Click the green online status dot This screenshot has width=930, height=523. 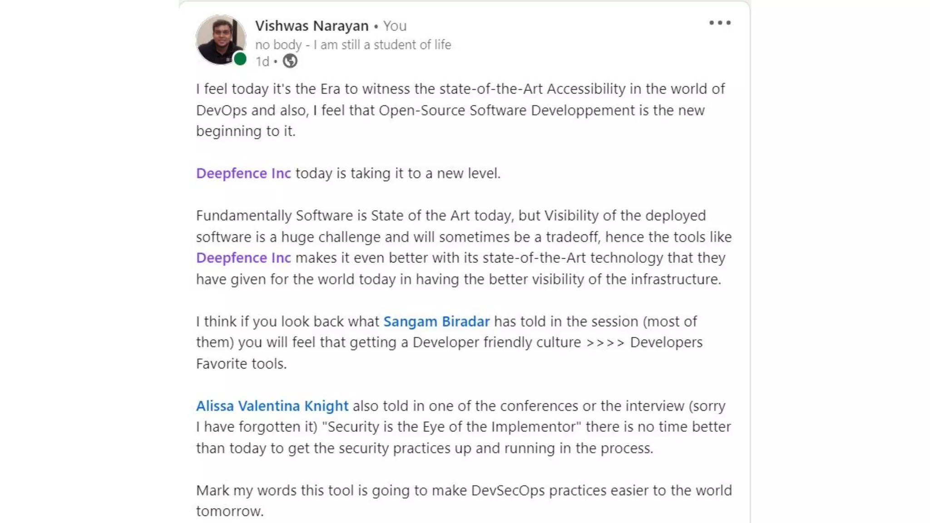tap(240, 59)
